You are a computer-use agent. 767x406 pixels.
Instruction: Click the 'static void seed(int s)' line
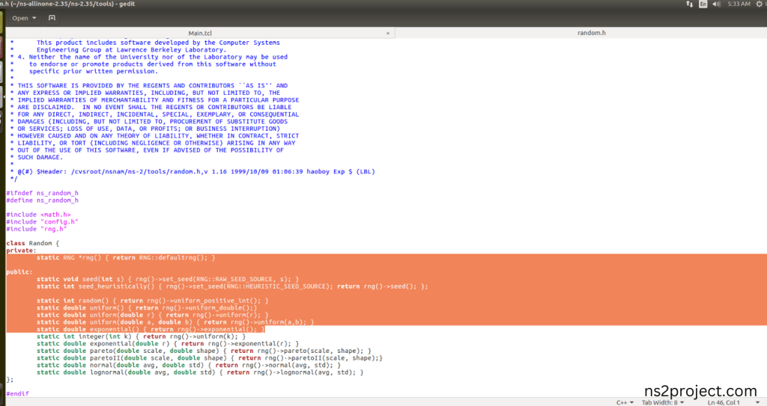167,279
